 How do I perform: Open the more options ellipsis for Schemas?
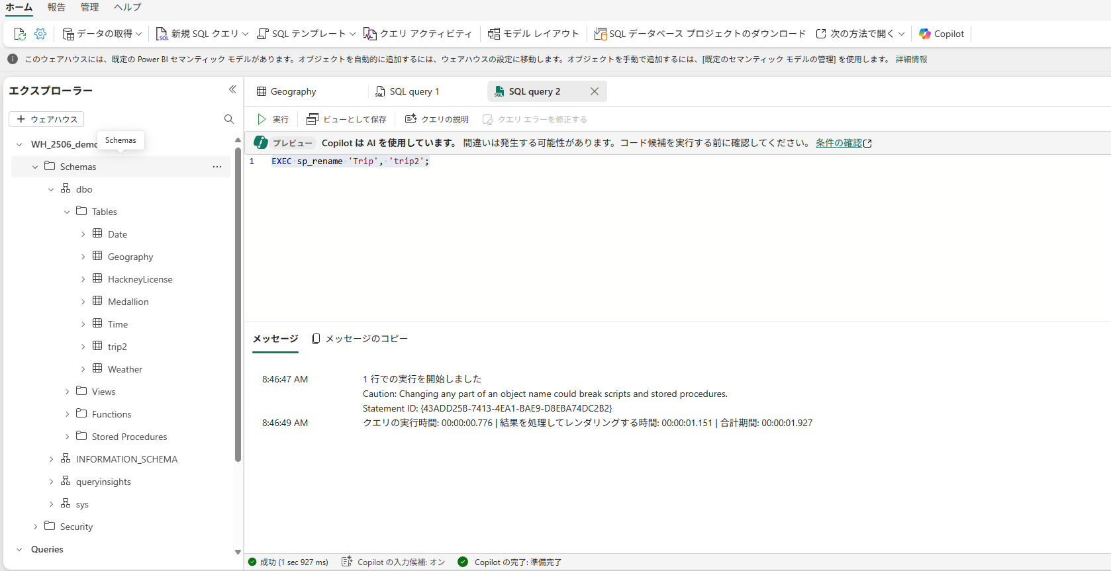(217, 167)
